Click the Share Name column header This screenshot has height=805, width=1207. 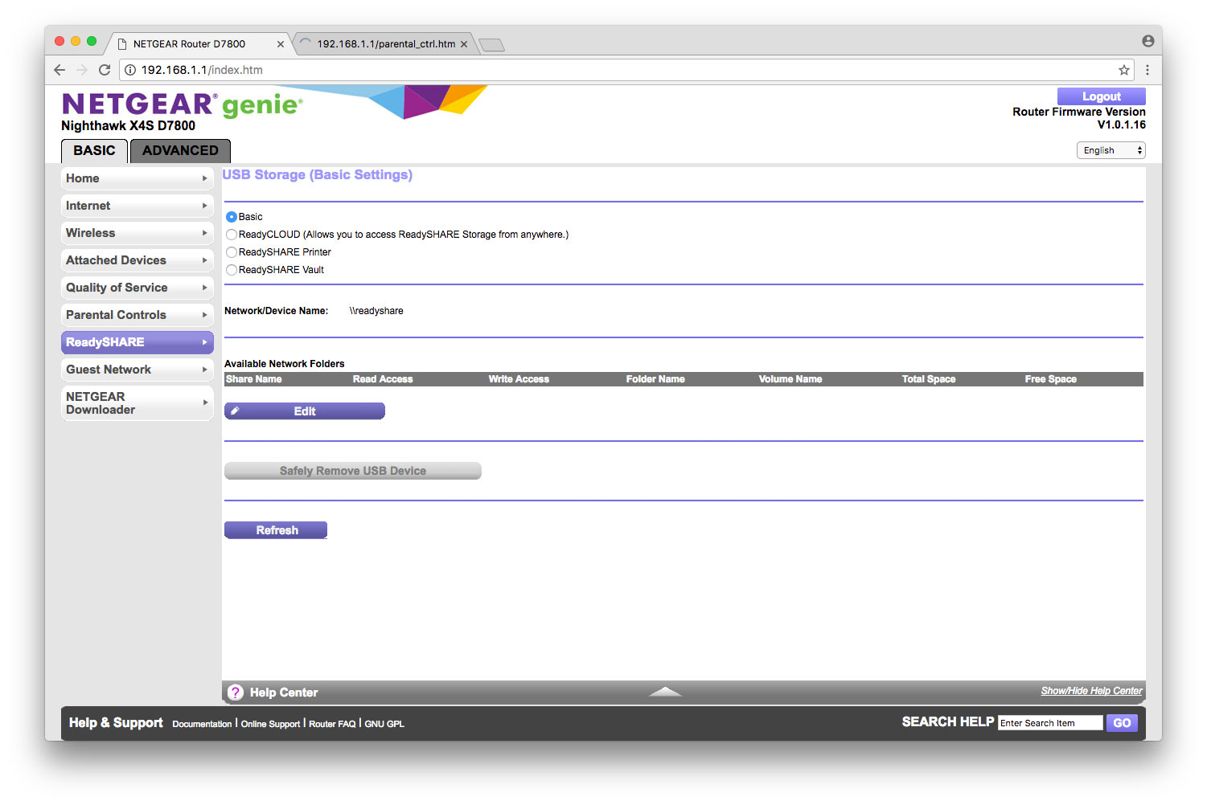click(x=254, y=379)
